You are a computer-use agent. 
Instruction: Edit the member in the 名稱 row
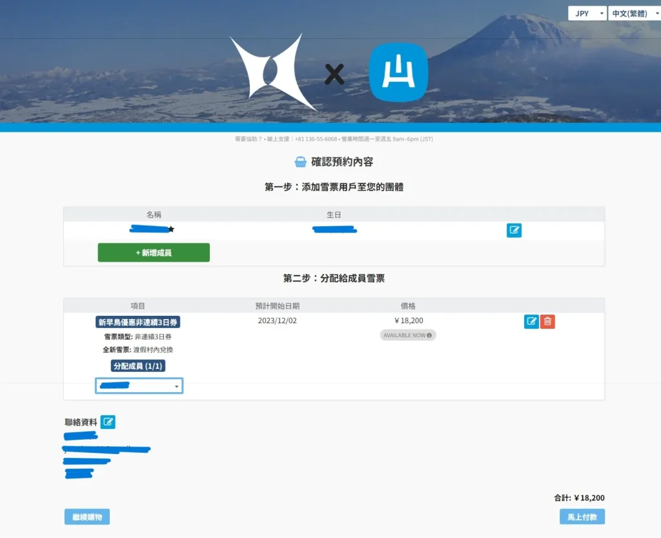pyautogui.click(x=514, y=230)
